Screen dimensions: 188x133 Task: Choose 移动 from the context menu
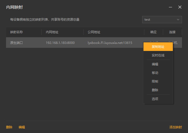[x=158, y=73]
